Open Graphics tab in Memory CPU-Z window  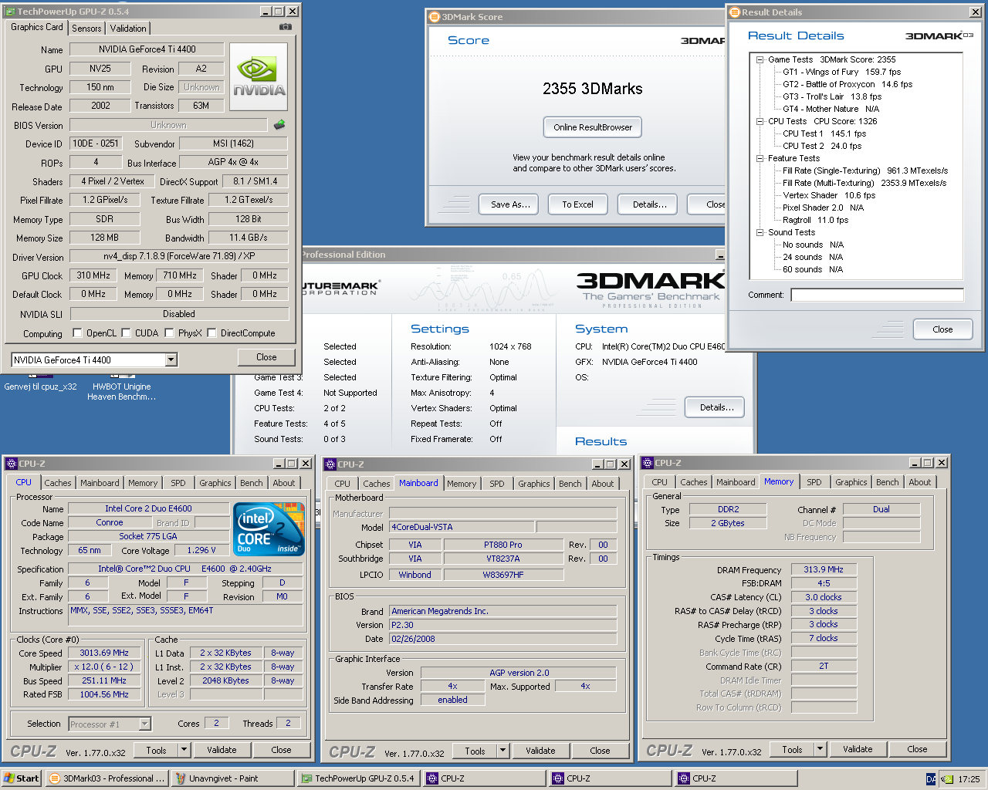pos(851,482)
